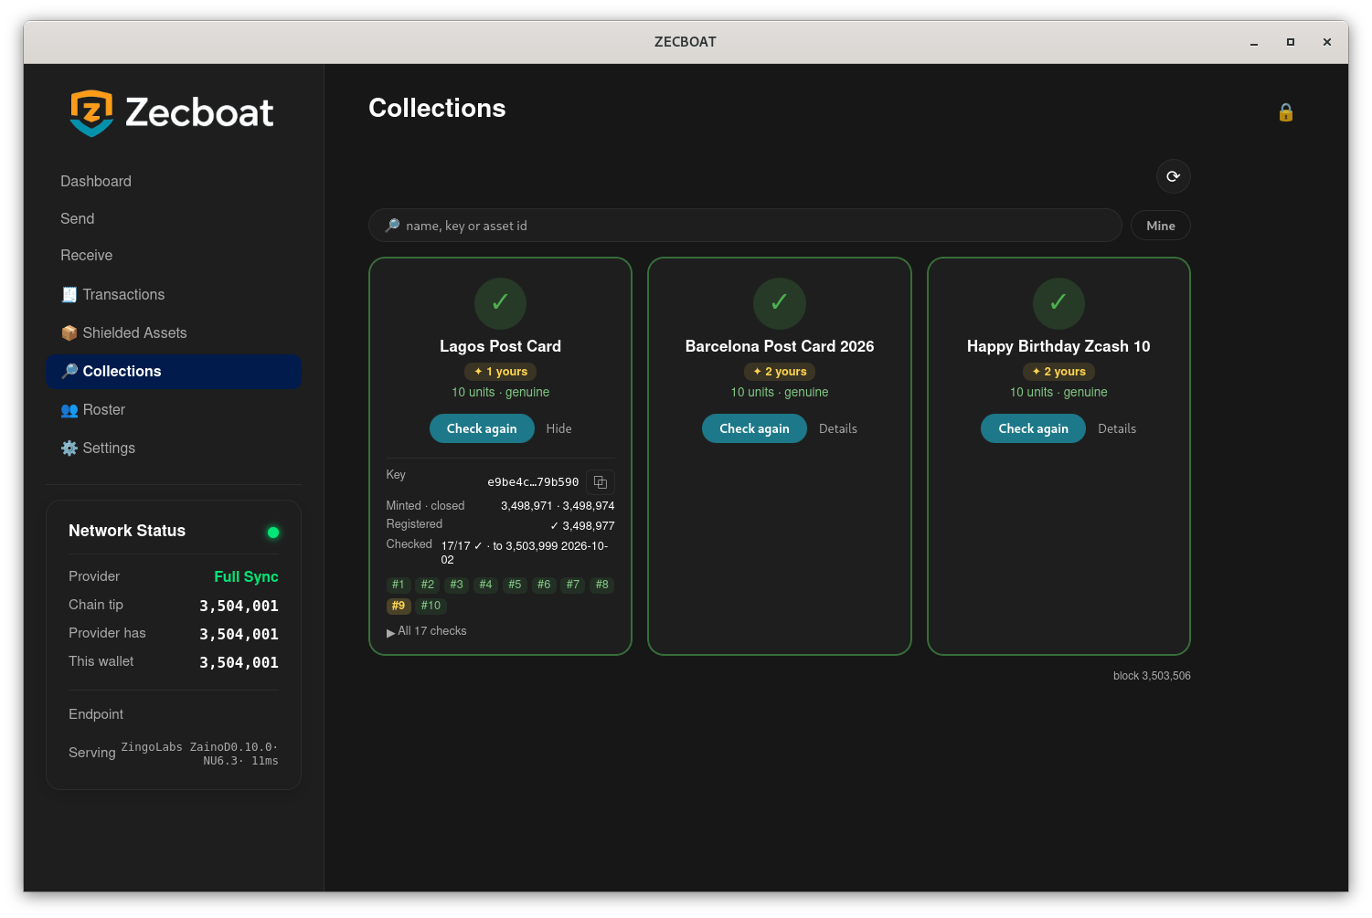Click the ZingoLabs ZainoD serving text
This screenshot has width=1372, height=918.
(x=199, y=754)
